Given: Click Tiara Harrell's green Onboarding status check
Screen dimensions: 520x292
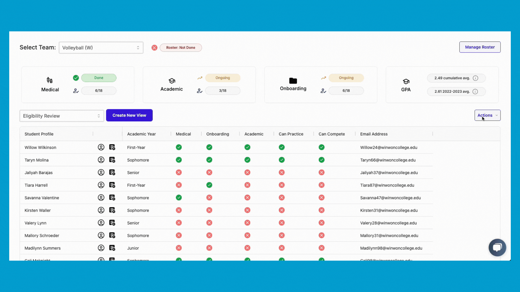Looking at the screenshot, I should click(209, 185).
